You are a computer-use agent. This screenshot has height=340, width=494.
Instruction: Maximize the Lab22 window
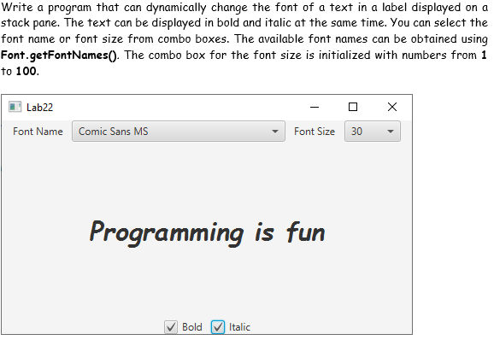(x=353, y=107)
